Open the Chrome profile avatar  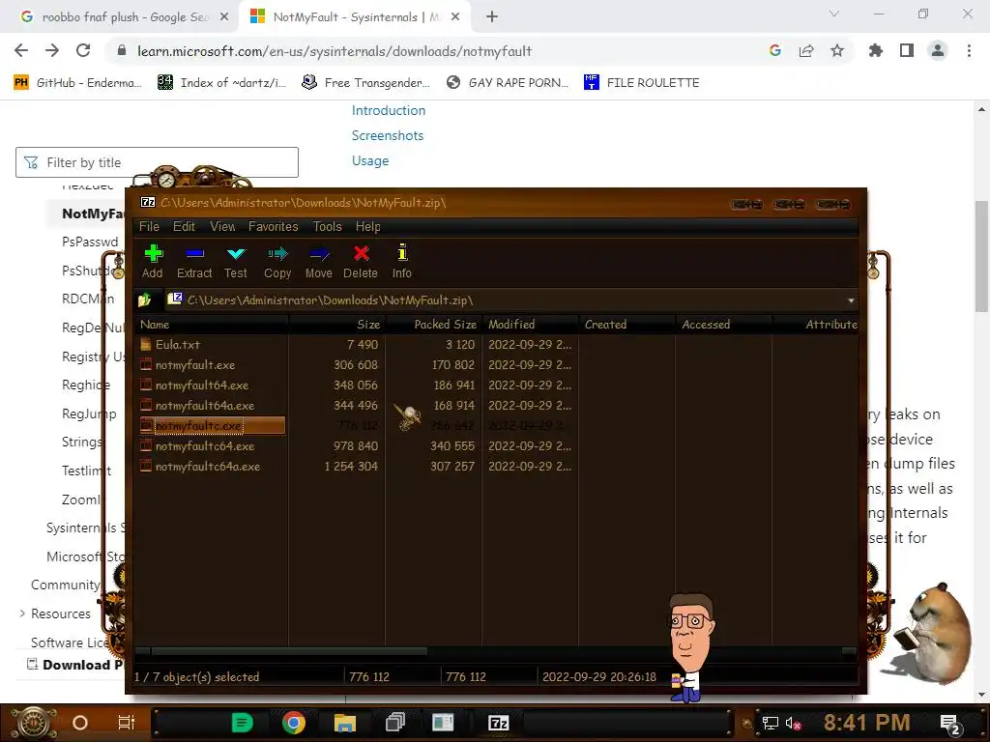(x=938, y=51)
